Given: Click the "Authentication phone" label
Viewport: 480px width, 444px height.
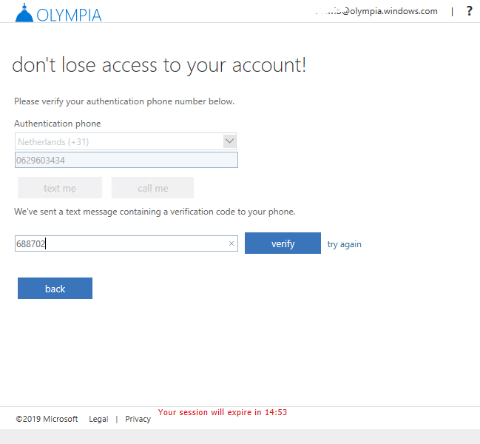Looking at the screenshot, I should (x=58, y=124).
